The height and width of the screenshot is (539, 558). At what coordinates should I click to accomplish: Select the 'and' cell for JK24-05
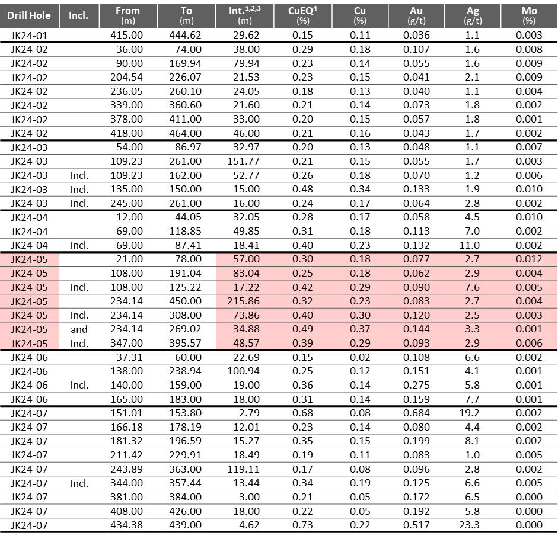point(79,329)
